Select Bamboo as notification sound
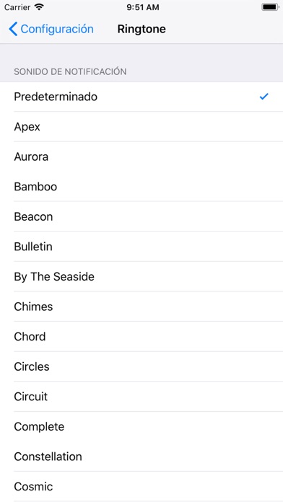This screenshot has width=283, height=502. pyautogui.click(x=141, y=187)
